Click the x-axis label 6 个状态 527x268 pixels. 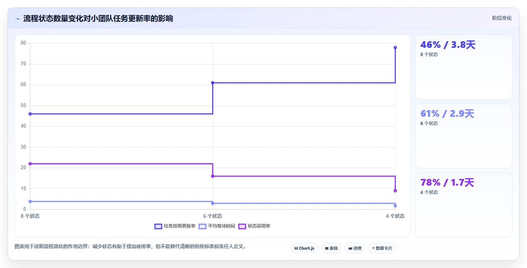[x=213, y=216]
